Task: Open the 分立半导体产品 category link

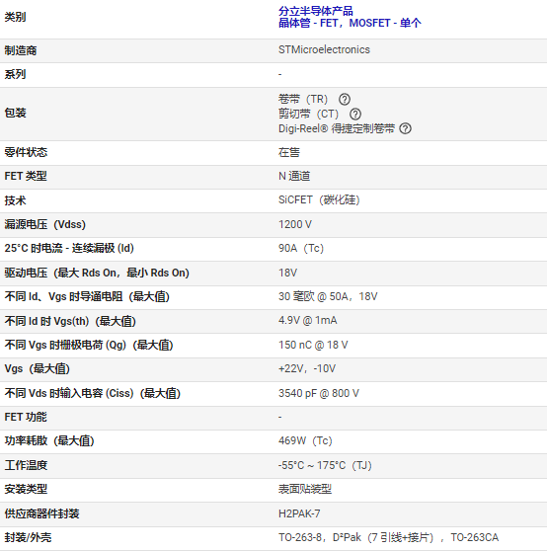Action: point(316,11)
